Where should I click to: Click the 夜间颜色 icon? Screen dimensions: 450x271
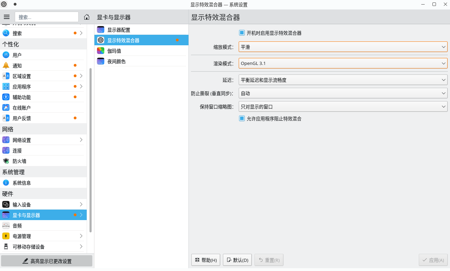[x=101, y=61]
